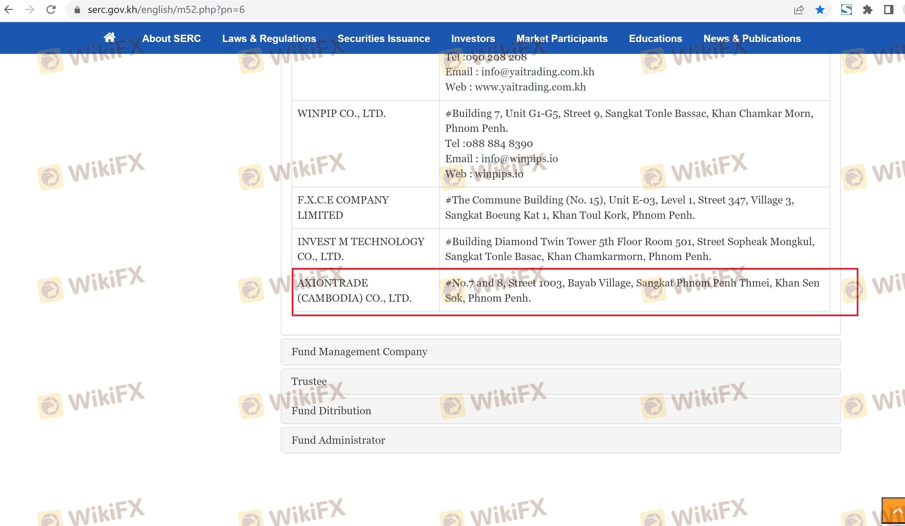Open News & Publications menu
This screenshot has width=905, height=526.
pyautogui.click(x=752, y=38)
